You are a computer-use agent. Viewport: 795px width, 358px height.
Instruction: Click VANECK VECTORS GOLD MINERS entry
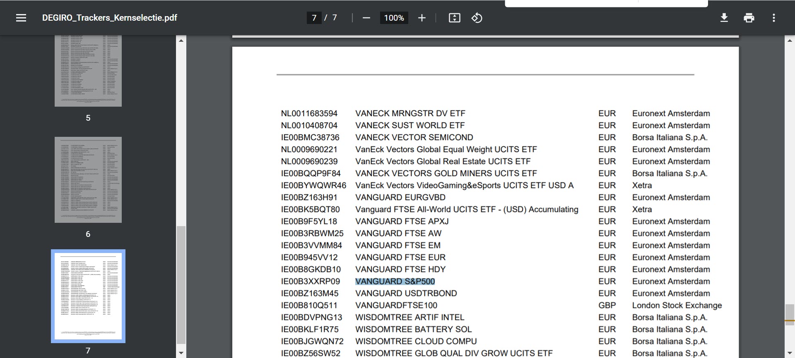pos(446,174)
